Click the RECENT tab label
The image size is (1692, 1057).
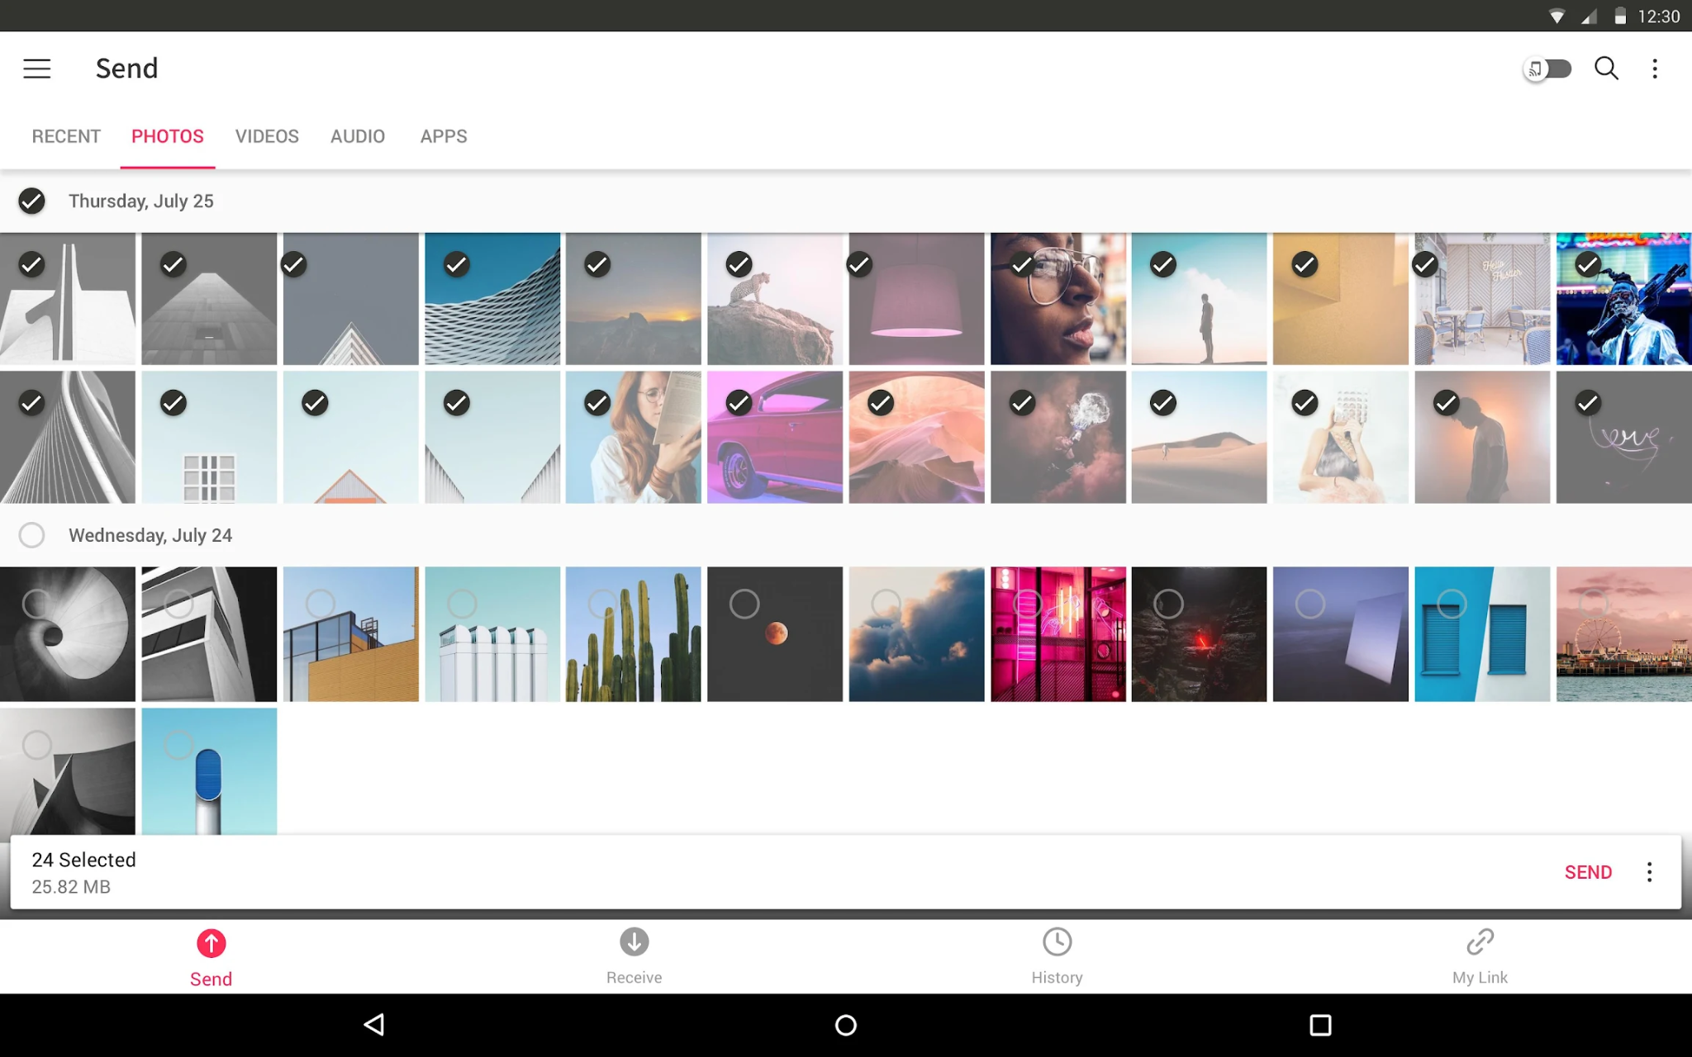coord(66,135)
